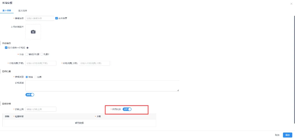Toggle the 启用 switch below description
Screen dimensions: 295x139
(x=30, y=95)
